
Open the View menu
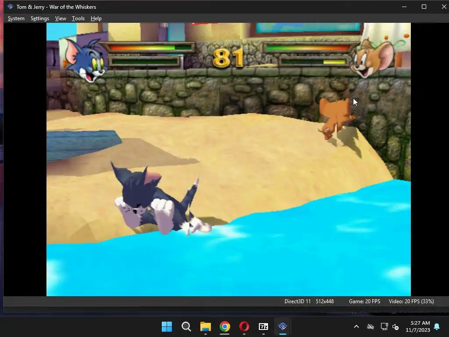(61, 18)
